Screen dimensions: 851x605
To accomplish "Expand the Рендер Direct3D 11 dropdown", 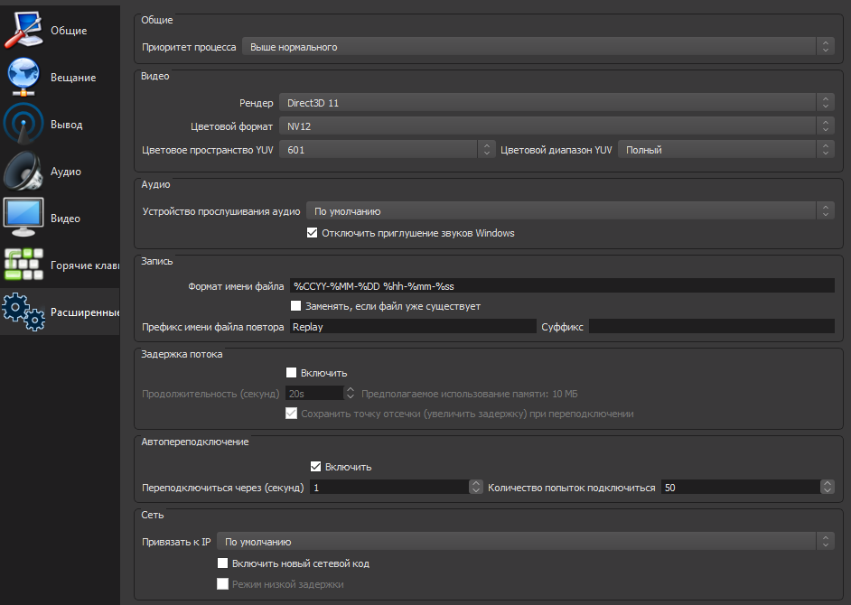I will click(556, 103).
